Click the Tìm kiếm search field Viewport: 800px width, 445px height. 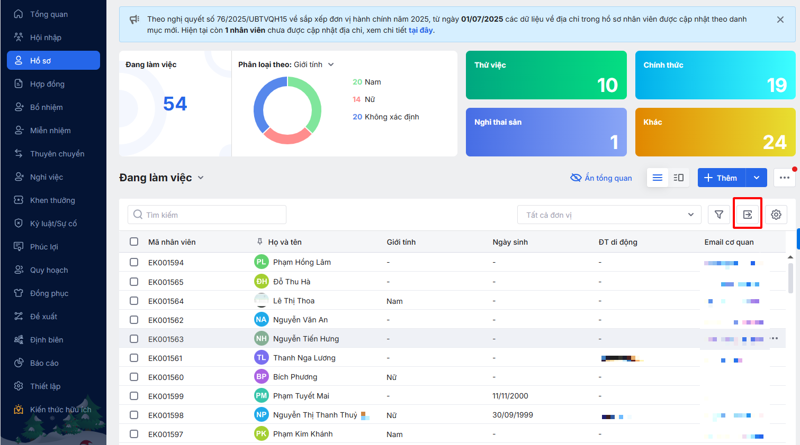click(x=207, y=215)
